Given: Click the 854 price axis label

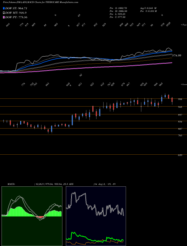Looking at the screenshot, I should tap(180, 122).
